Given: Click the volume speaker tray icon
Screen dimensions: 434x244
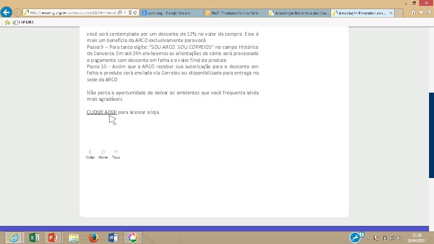Looking at the screenshot, I should click(399, 238).
